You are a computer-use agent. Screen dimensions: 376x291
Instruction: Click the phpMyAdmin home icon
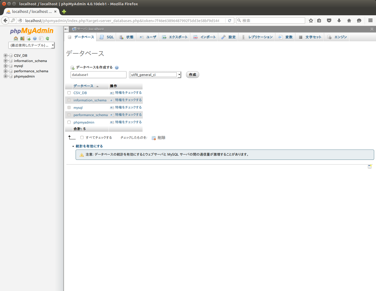click(x=16, y=38)
